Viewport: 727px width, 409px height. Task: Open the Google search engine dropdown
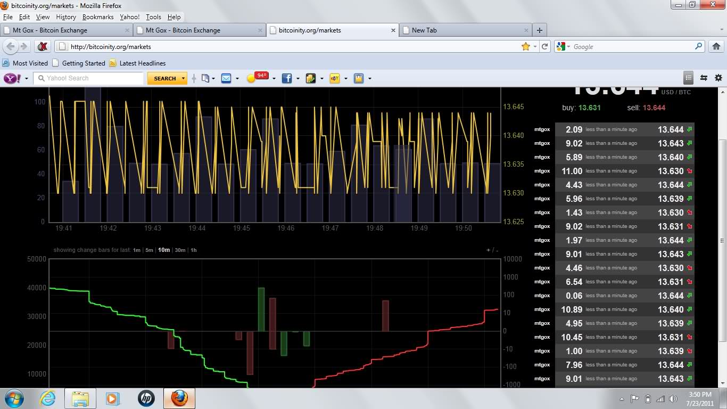tap(563, 47)
